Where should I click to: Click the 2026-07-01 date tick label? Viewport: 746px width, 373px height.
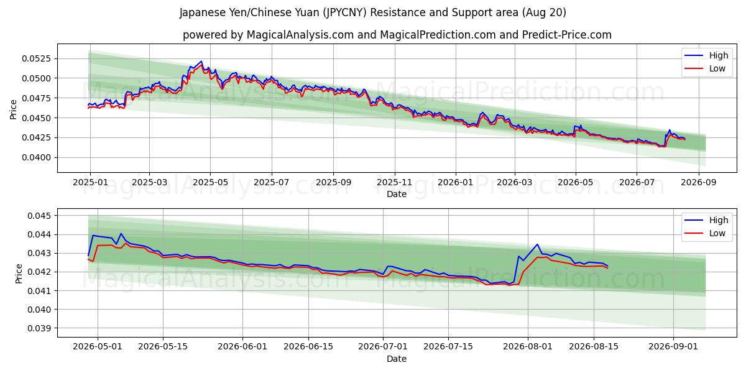383,346
